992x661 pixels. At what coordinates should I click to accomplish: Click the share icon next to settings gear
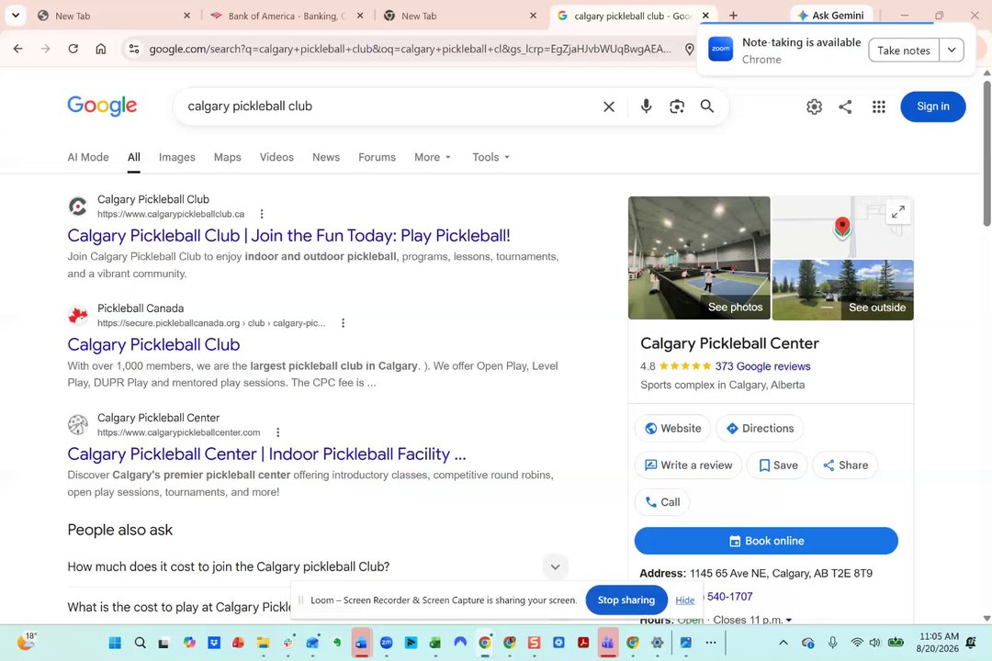(x=845, y=106)
